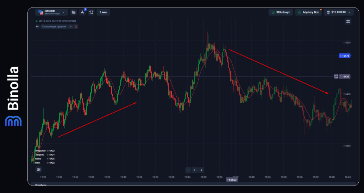Image resolution: width=364 pixels, height=193 pixels.
Task: Toggle fullscreen chart mode
Action: [x=348, y=21]
